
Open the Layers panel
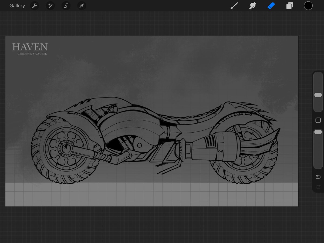click(x=290, y=6)
